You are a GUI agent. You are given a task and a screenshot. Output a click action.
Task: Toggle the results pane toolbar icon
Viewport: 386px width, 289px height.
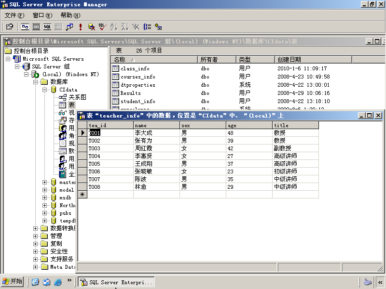pyautogui.click(x=58, y=27)
